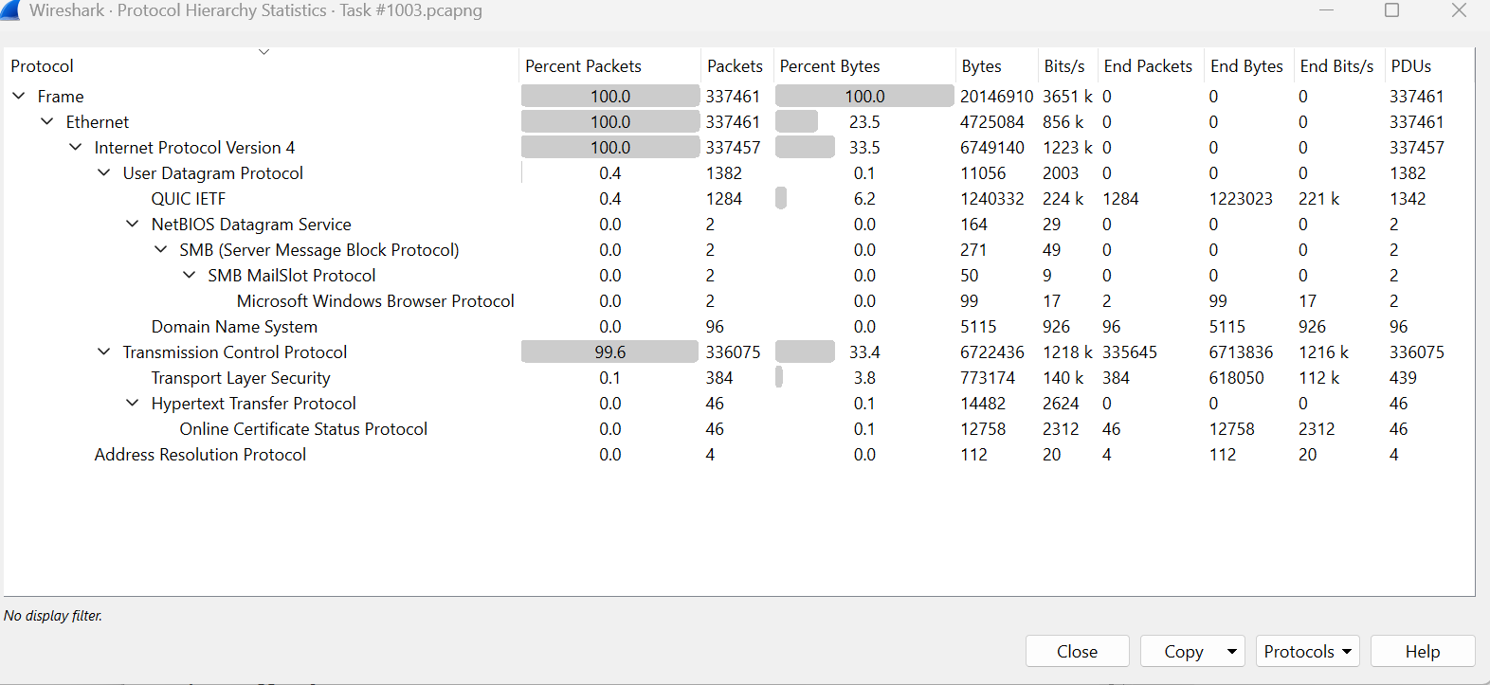This screenshot has width=1490, height=685.
Task: Collapse Internet Protocol Version 4 node
Action: (76, 147)
